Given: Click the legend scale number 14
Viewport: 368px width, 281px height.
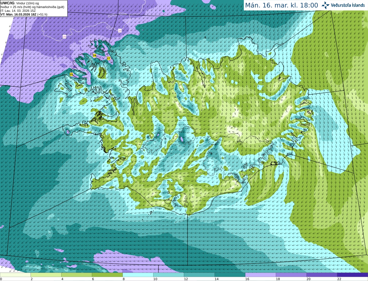Looking at the screenshot, I should pyautogui.click(x=216, y=279).
